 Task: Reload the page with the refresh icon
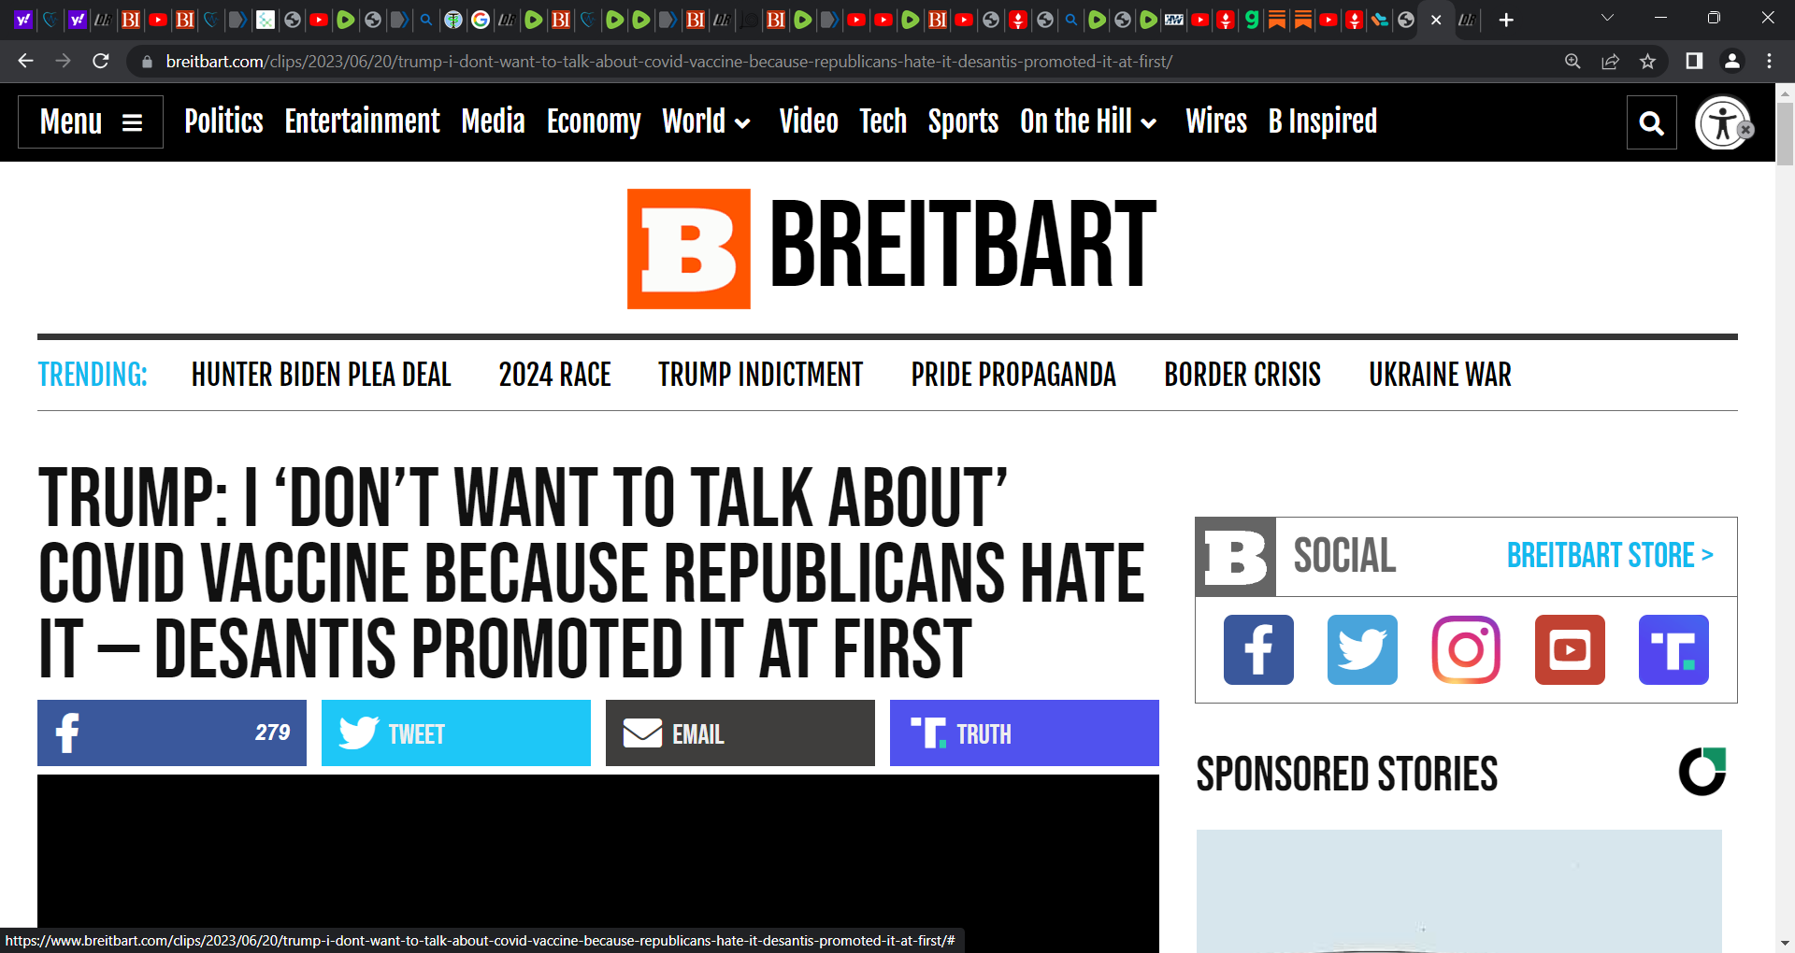click(x=101, y=61)
